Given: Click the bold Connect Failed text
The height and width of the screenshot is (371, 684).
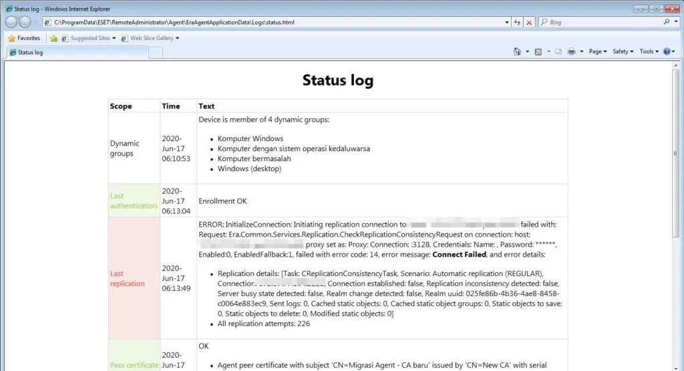Looking at the screenshot, I should click(460, 255).
